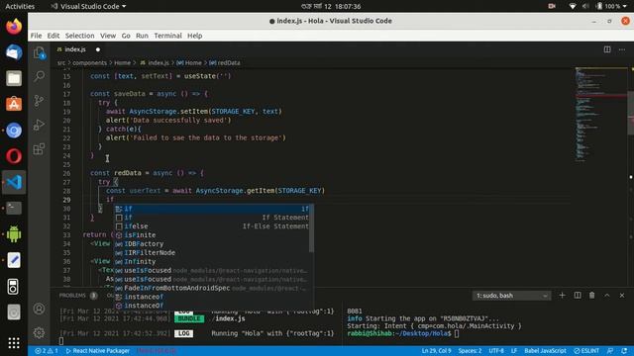The height and width of the screenshot is (356, 634).
Task: Choose 'IIRFilterNode' suggestion
Action: (x=213, y=253)
